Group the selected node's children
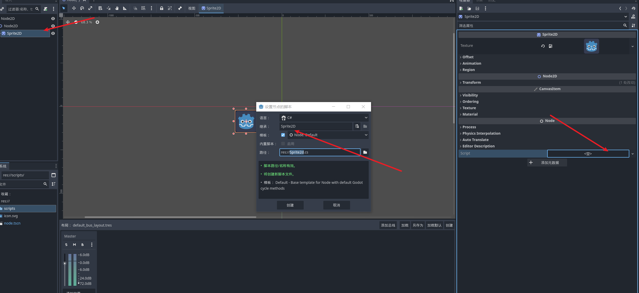 [170, 8]
